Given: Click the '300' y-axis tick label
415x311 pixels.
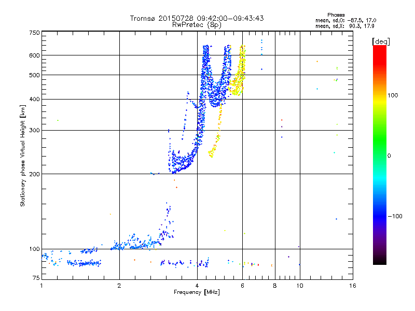Looking at the screenshot, I should tap(34, 130).
